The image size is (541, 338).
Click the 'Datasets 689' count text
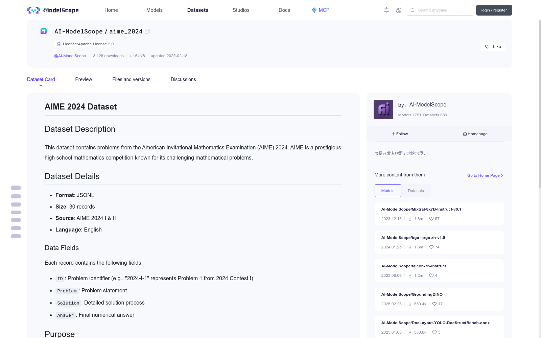435,115
